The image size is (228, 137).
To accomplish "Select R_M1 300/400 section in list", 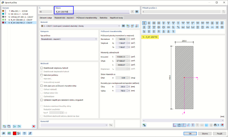I will (19, 20).
